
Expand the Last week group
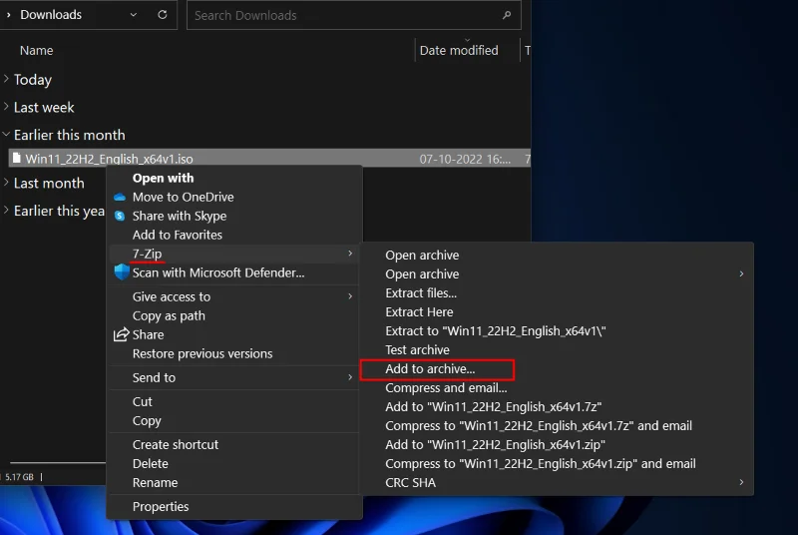point(6,107)
